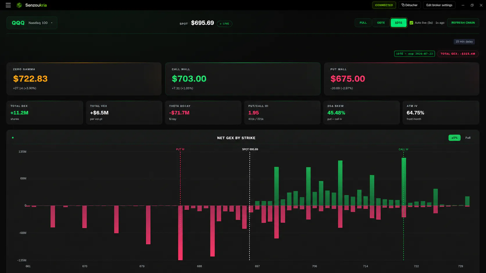Click the Call Wall $703.00 card
Viewport: 486px width, 273px height.
[x=243, y=79]
